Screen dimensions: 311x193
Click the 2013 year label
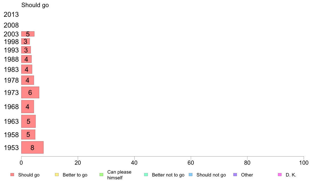[11, 14]
